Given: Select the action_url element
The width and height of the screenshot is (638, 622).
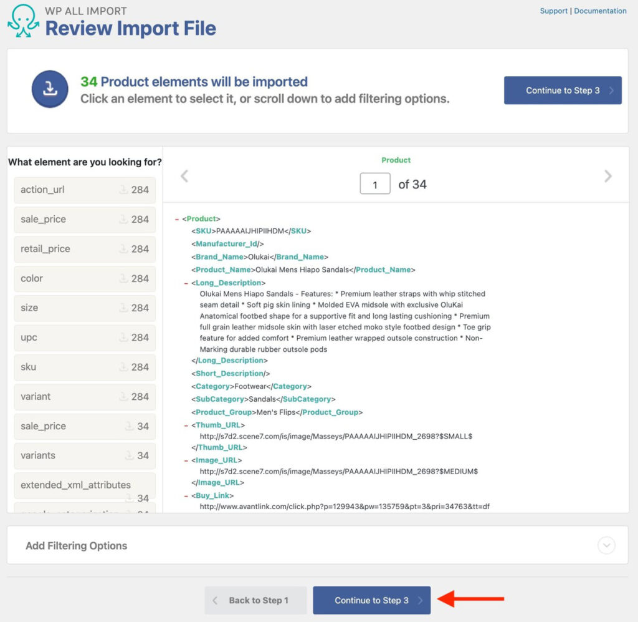Looking at the screenshot, I should [x=85, y=190].
